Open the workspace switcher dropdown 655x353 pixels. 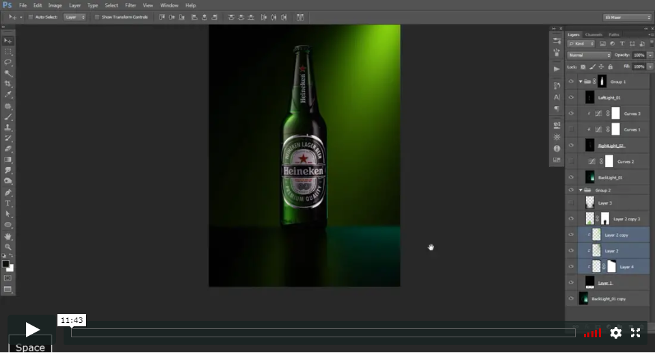point(628,17)
